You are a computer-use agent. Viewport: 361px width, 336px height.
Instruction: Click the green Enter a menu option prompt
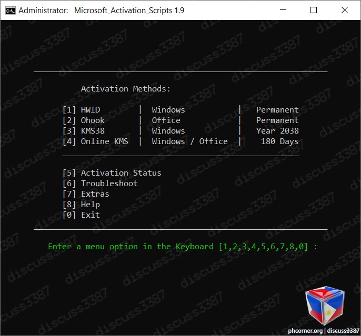(183, 247)
